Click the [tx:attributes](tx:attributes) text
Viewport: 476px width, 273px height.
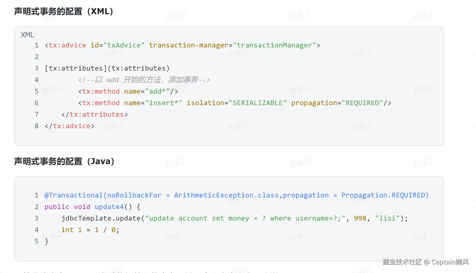(107, 68)
